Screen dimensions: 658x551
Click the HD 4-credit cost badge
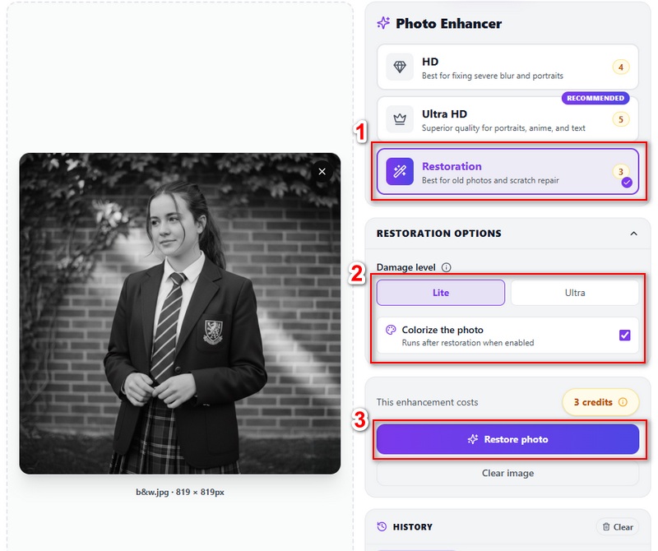point(621,67)
